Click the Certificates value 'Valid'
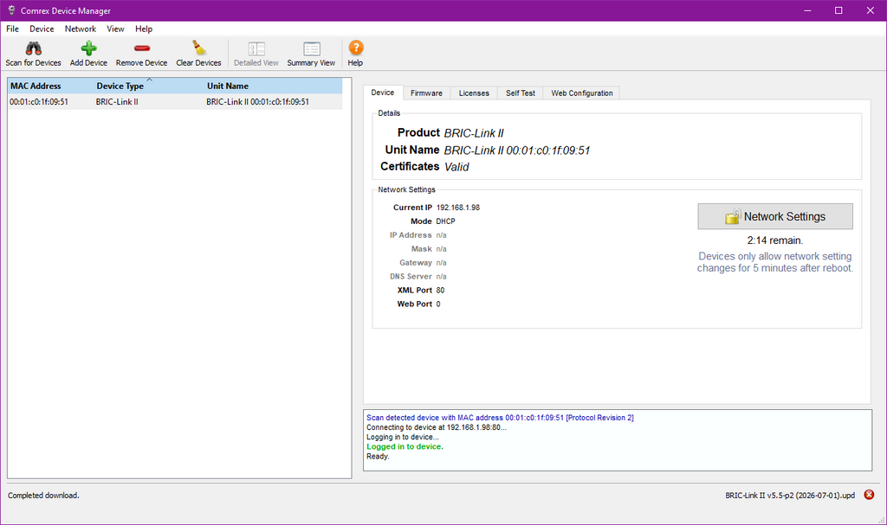The width and height of the screenshot is (887, 525). point(456,167)
